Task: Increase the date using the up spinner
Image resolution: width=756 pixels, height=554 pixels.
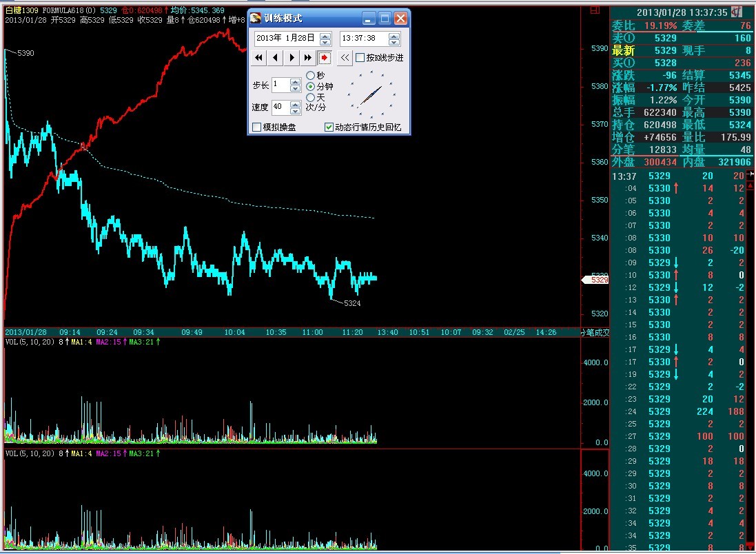Action: pos(325,35)
